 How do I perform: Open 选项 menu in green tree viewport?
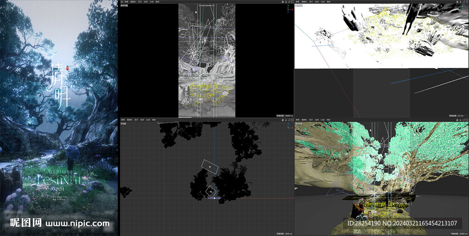pyautogui.click(x=317, y=120)
